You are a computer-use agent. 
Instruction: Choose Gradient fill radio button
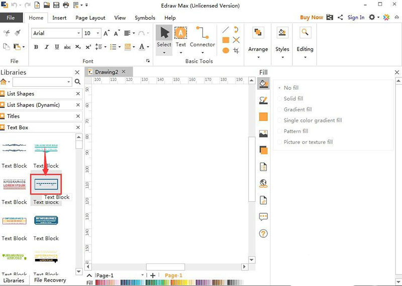297,109
